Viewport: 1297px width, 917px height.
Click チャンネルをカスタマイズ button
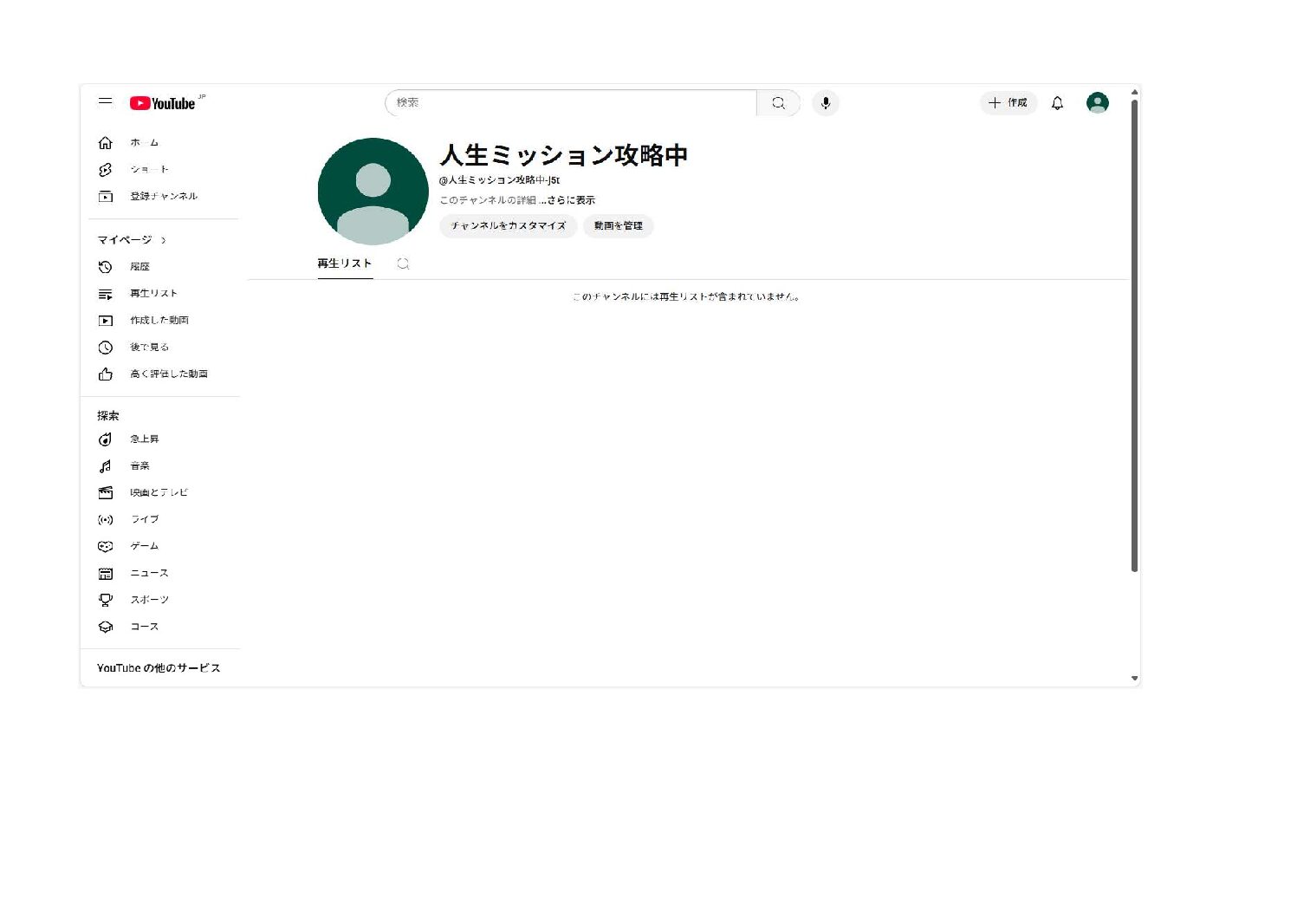point(508,226)
